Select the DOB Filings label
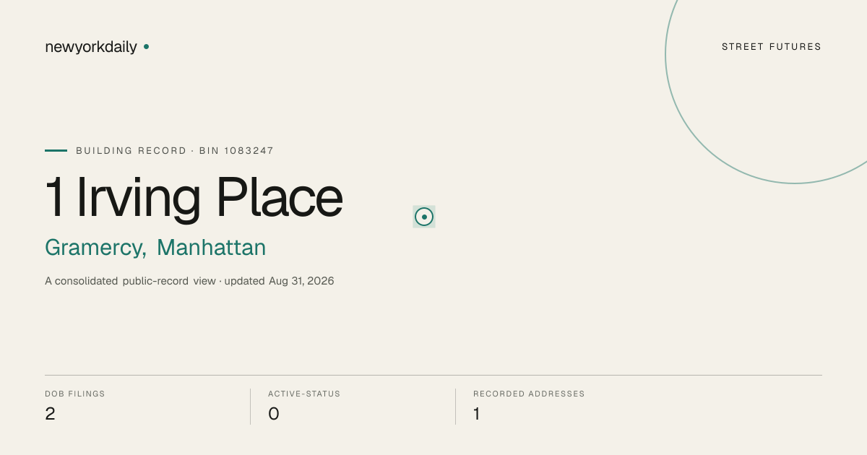867x455 pixels. [75, 394]
